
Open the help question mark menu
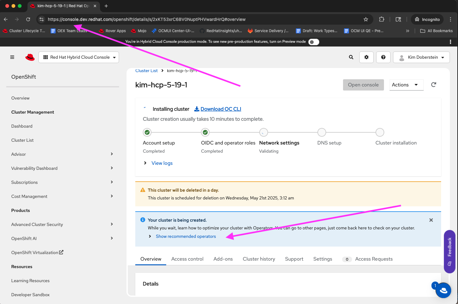(383, 57)
